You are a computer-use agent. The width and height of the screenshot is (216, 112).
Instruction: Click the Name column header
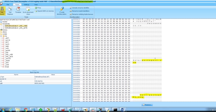pyautogui.click(x=16, y=75)
